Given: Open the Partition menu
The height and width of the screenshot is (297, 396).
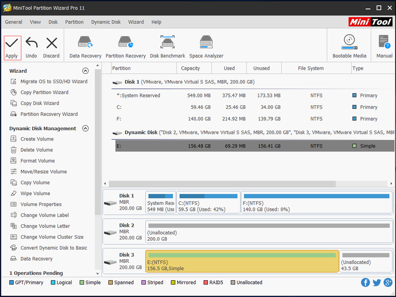Looking at the screenshot, I should pos(74,22).
